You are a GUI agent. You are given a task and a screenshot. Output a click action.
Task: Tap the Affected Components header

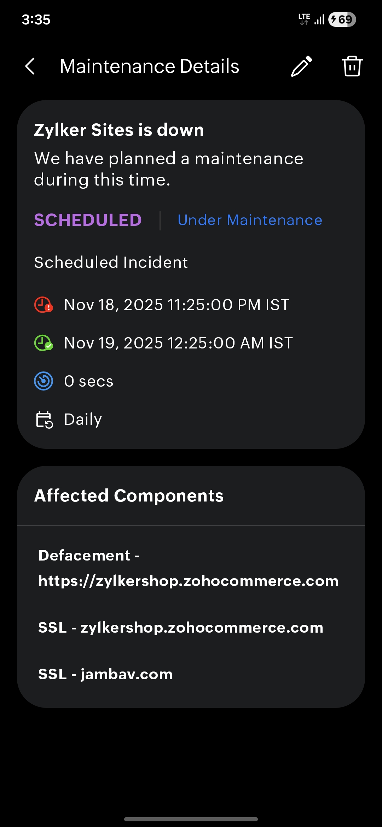pyautogui.click(x=129, y=495)
